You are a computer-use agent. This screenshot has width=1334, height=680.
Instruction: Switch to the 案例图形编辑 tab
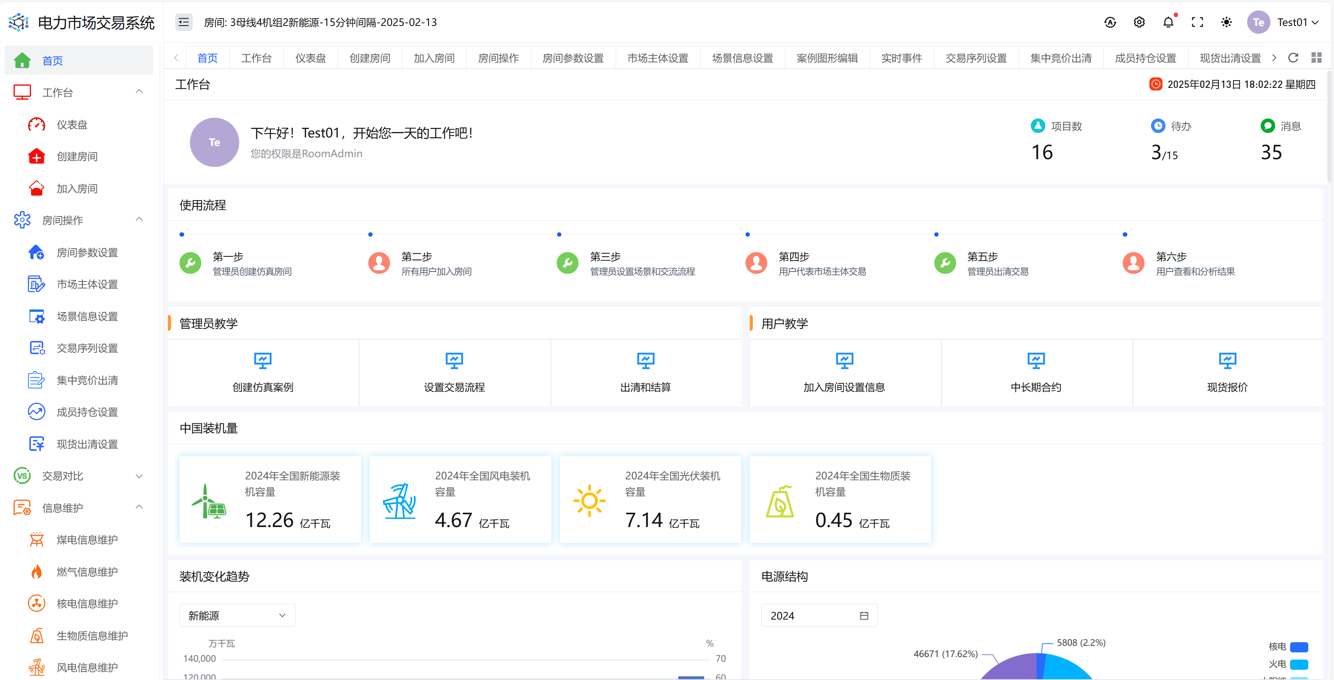pos(827,58)
